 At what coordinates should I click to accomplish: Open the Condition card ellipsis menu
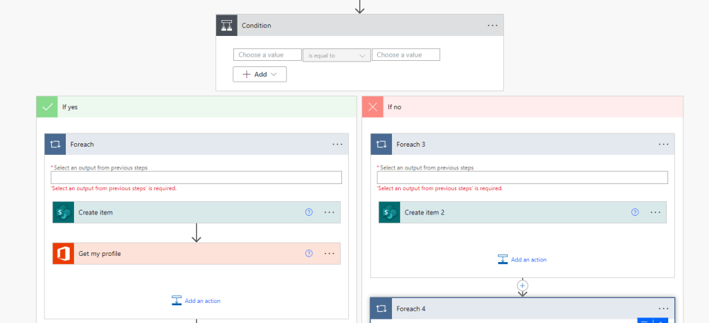coord(492,26)
